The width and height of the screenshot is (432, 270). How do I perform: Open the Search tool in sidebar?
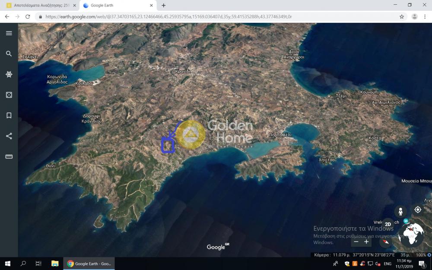click(x=9, y=54)
